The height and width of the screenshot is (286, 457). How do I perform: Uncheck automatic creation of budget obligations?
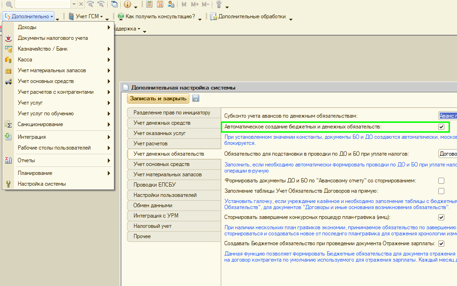click(441, 127)
